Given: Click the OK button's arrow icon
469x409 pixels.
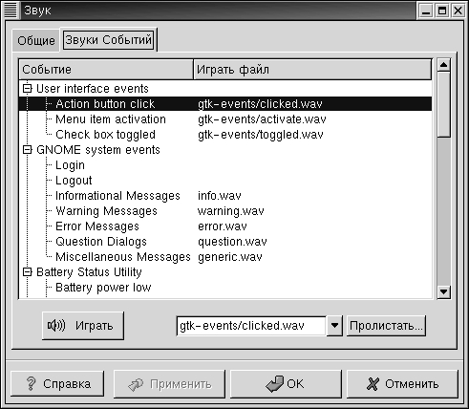Looking at the screenshot, I should (x=274, y=383).
